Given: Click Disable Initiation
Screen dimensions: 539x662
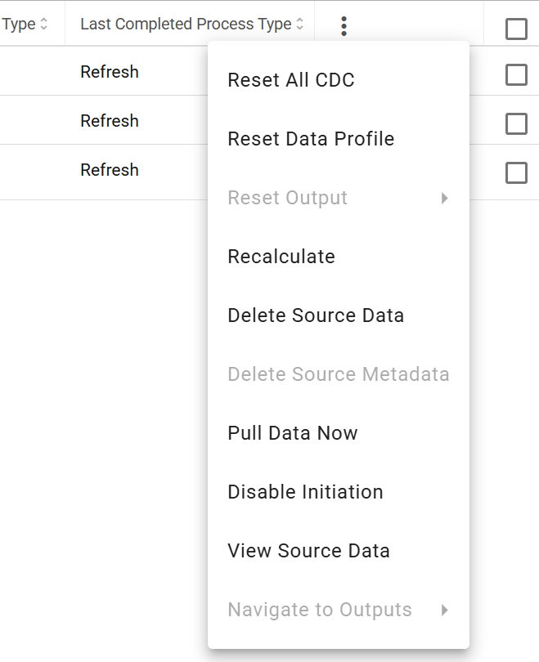Looking at the screenshot, I should click(x=339, y=492).
